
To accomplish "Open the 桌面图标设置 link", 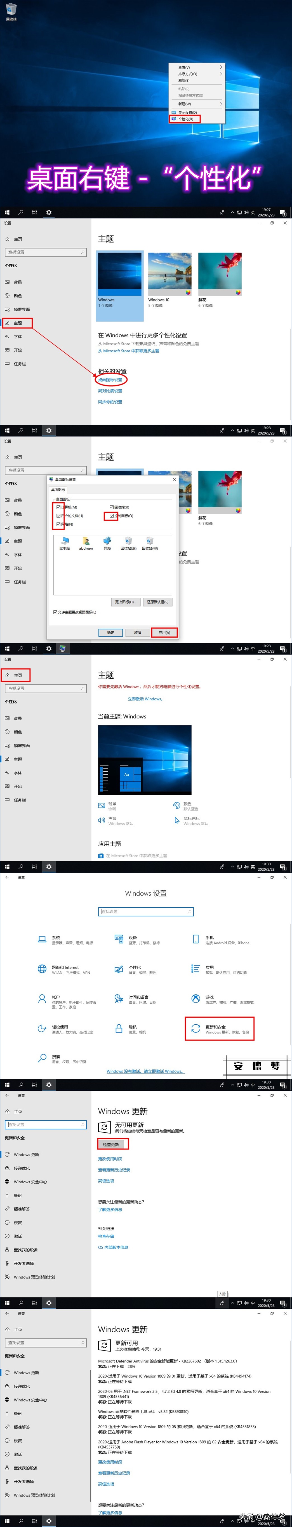I will click(110, 380).
